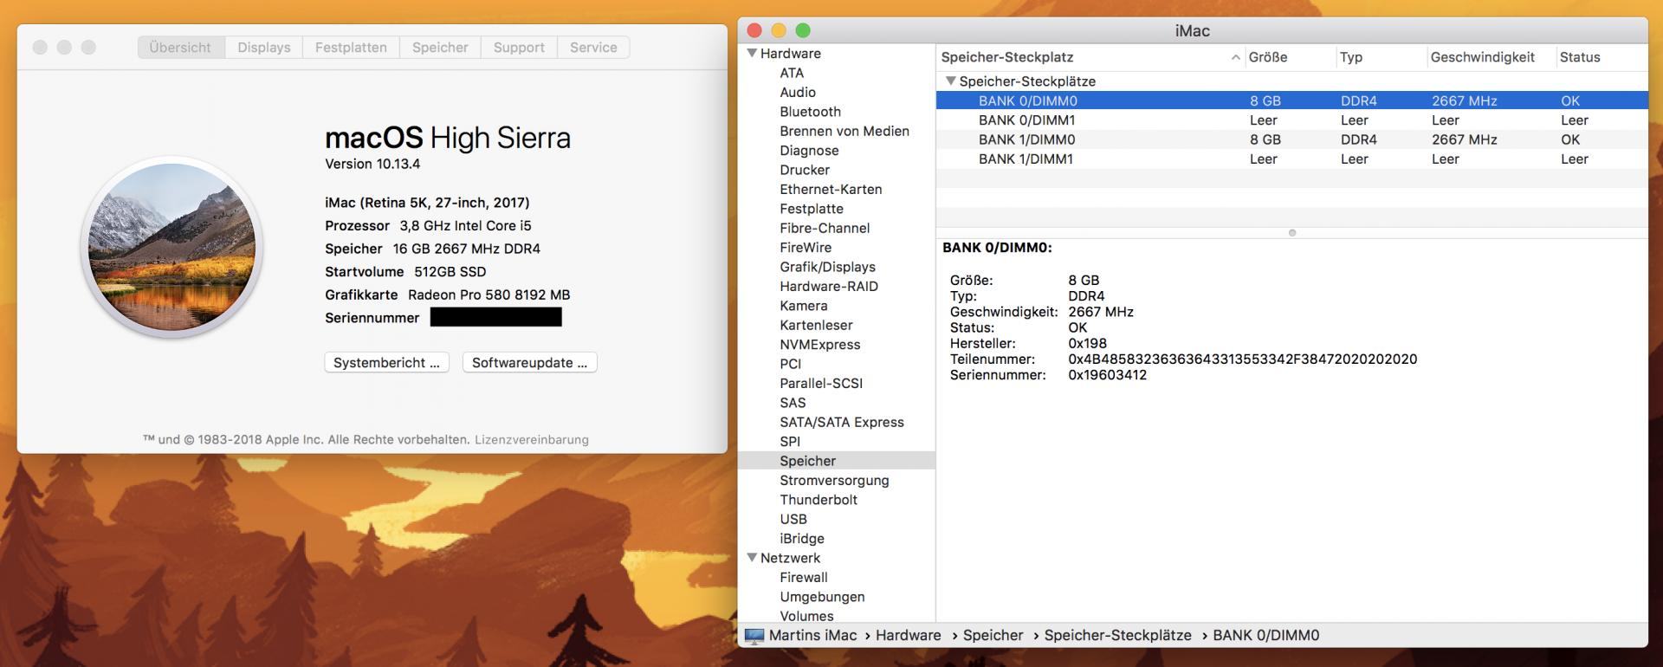Image resolution: width=1663 pixels, height=667 pixels.
Task: Select PCI in the sidebar
Action: click(790, 364)
